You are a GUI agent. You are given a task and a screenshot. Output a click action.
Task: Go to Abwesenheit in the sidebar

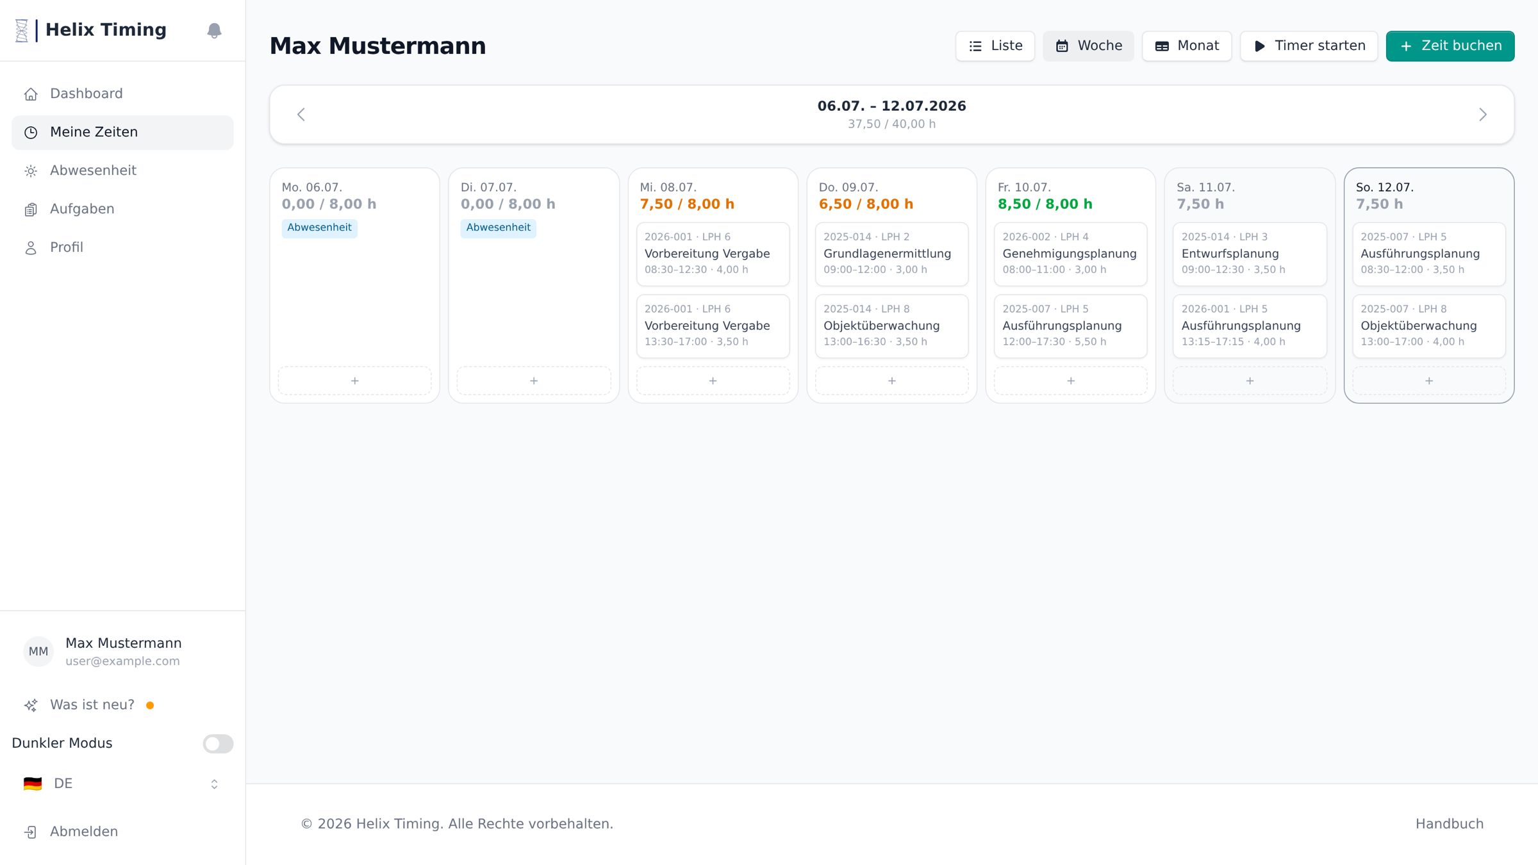click(x=122, y=170)
